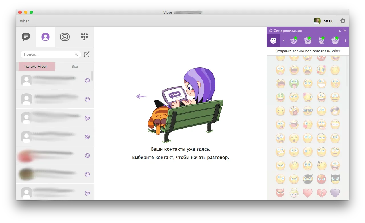Click the broken heart emoticon
The height and width of the screenshot is (223, 365).
[321, 193]
